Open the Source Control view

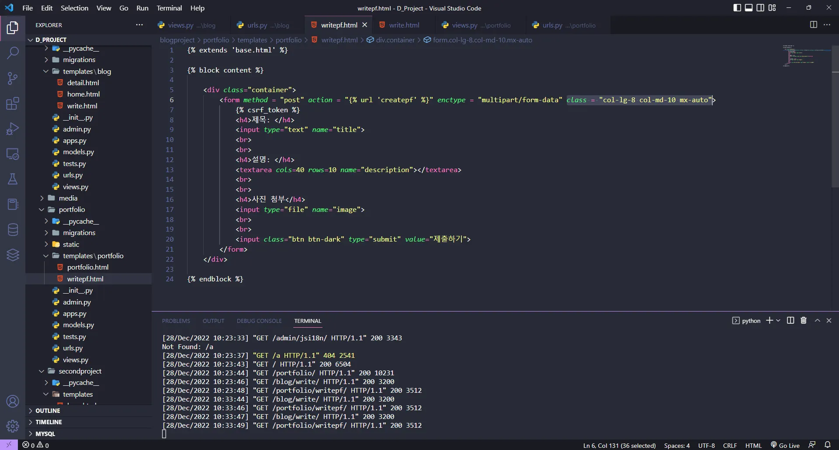pos(13,79)
